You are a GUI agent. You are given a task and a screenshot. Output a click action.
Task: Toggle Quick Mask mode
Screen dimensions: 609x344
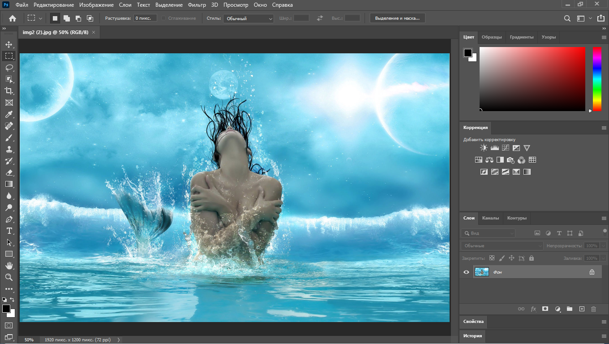click(x=9, y=325)
